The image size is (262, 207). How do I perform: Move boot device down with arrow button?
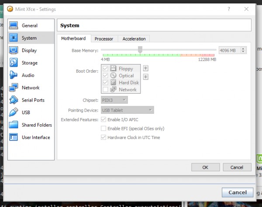coord(145,77)
